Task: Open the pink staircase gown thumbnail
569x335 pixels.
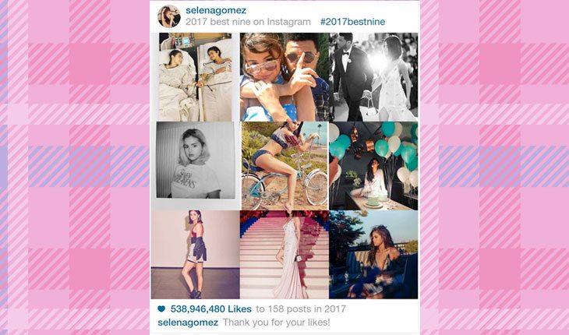Action: click(284, 255)
